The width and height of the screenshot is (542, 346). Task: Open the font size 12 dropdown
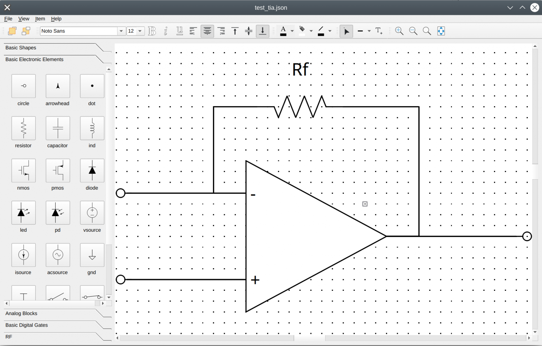click(x=140, y=31)
